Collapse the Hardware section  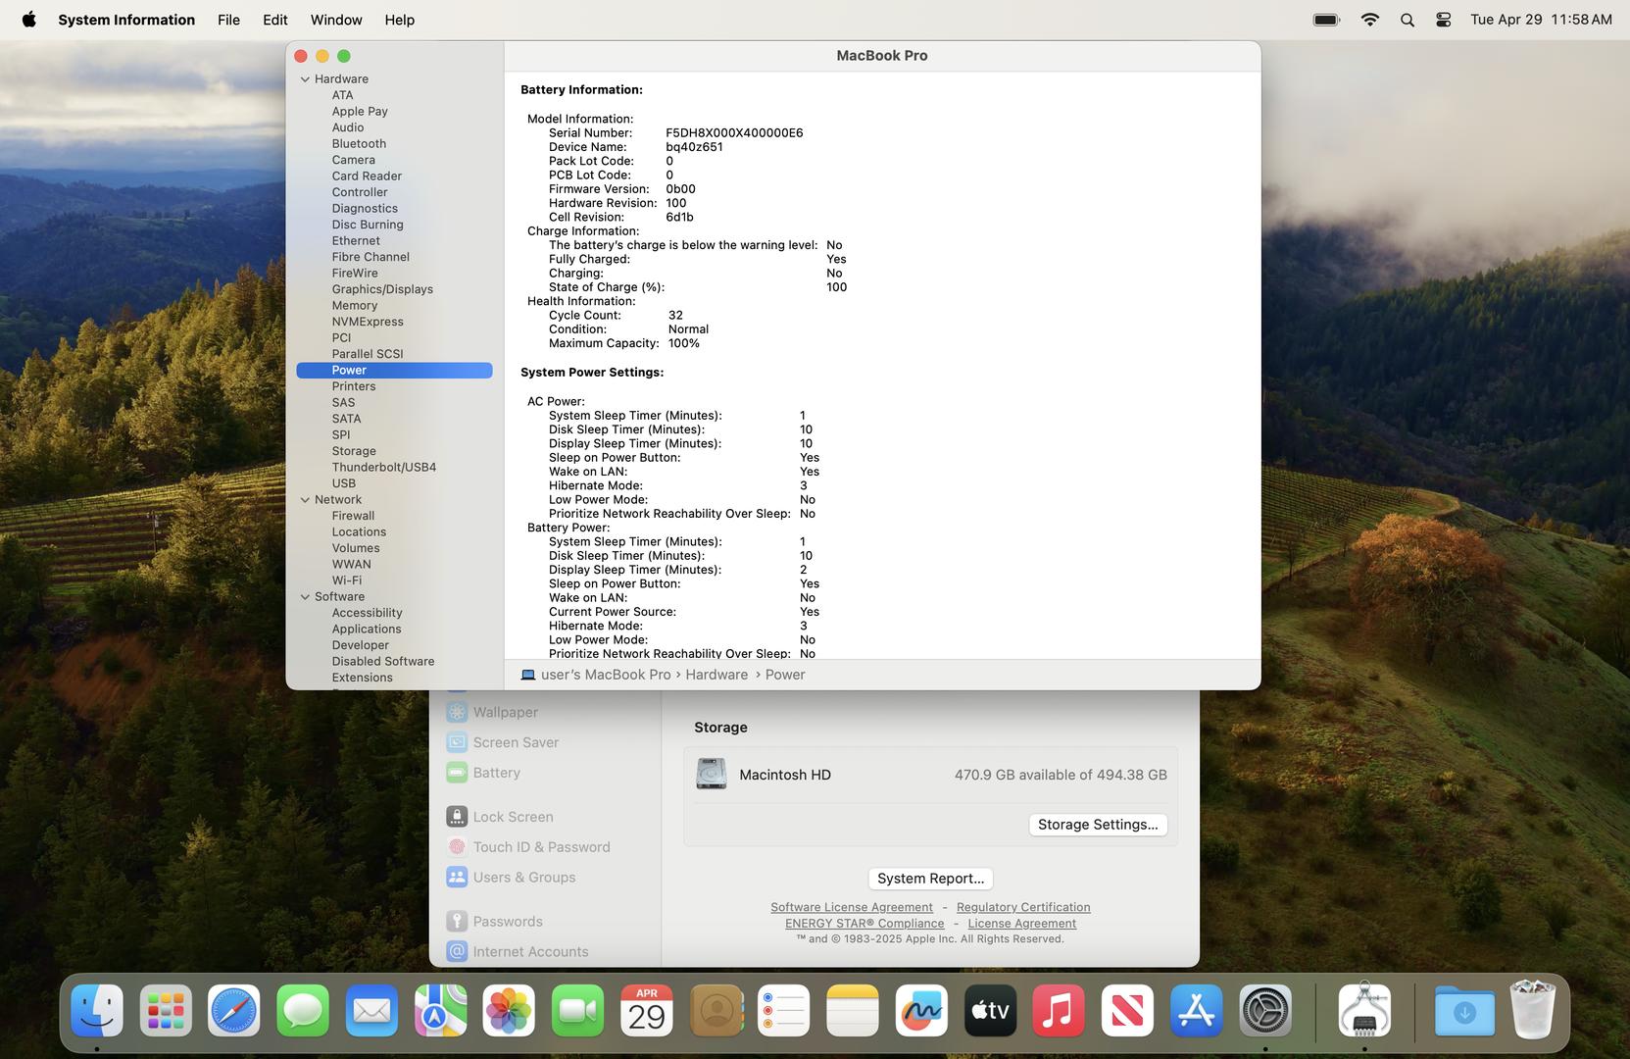coord(305,79)
